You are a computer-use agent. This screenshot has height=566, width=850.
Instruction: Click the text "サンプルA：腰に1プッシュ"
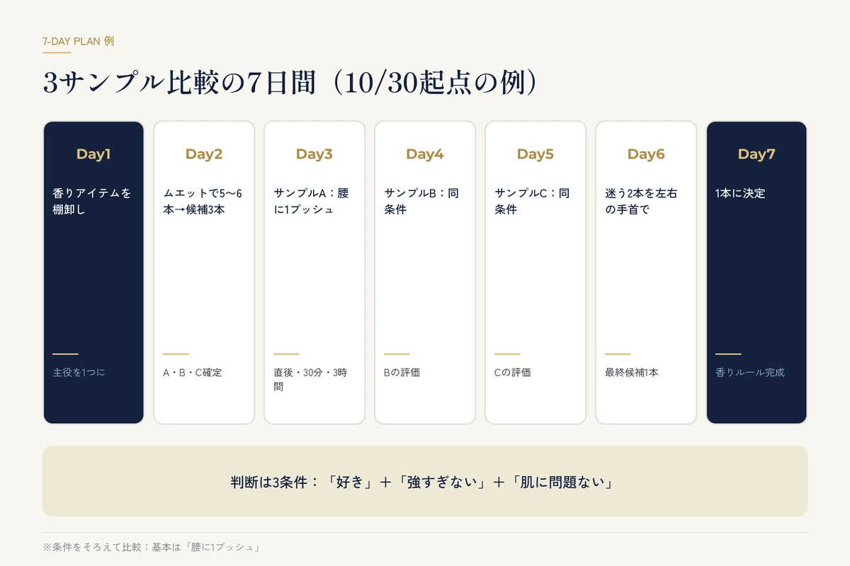(311, 201)
